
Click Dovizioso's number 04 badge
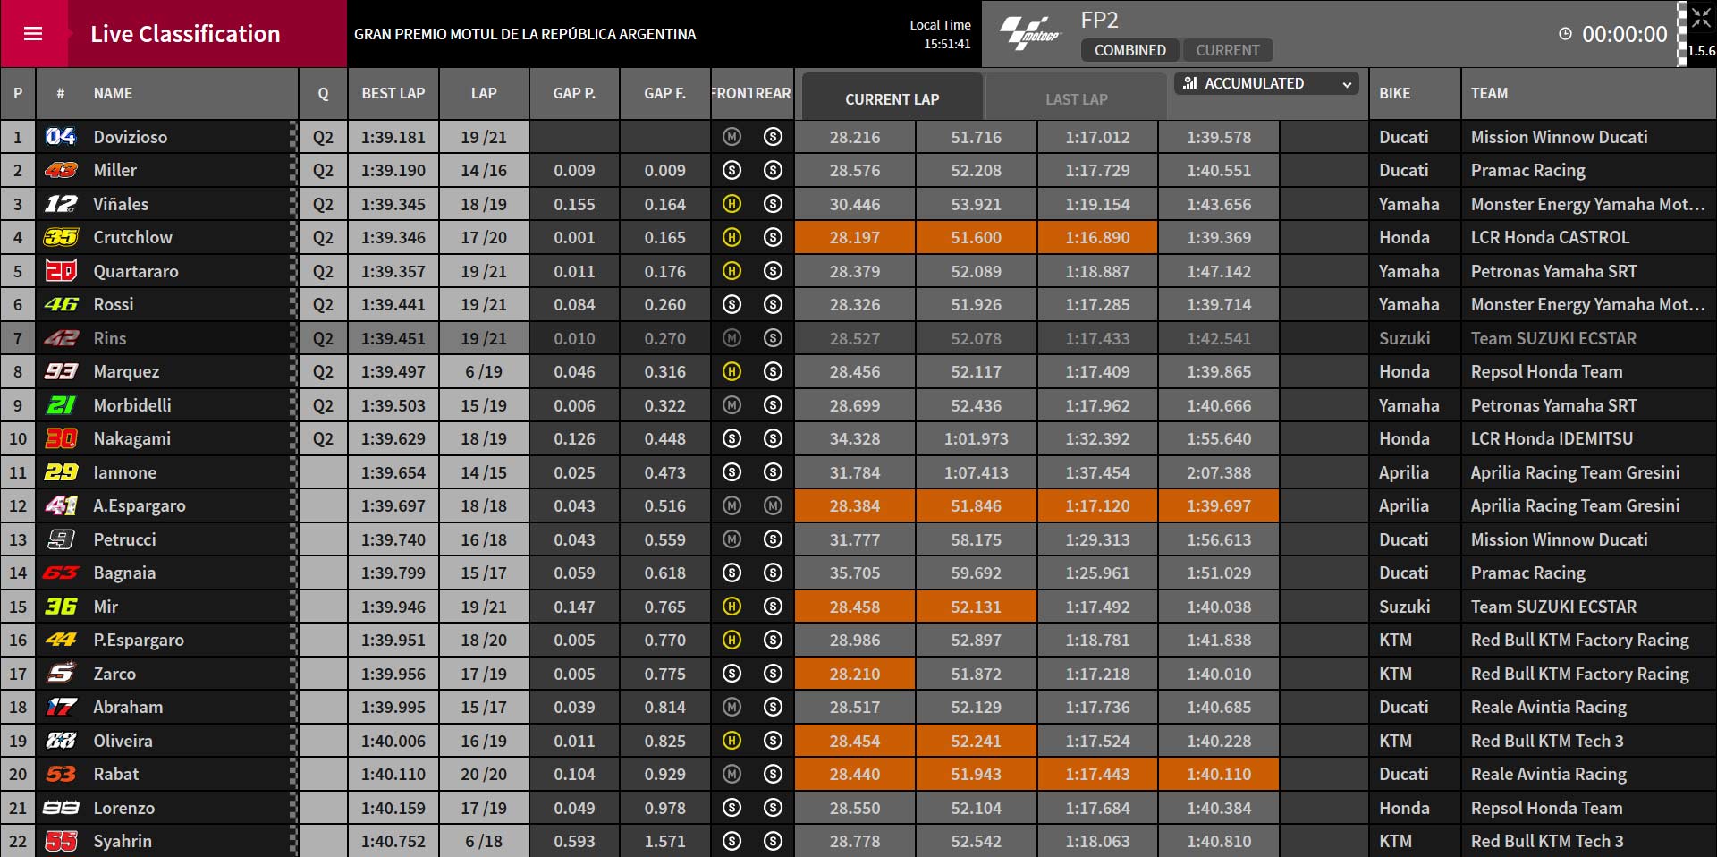[x=61, y=137]
